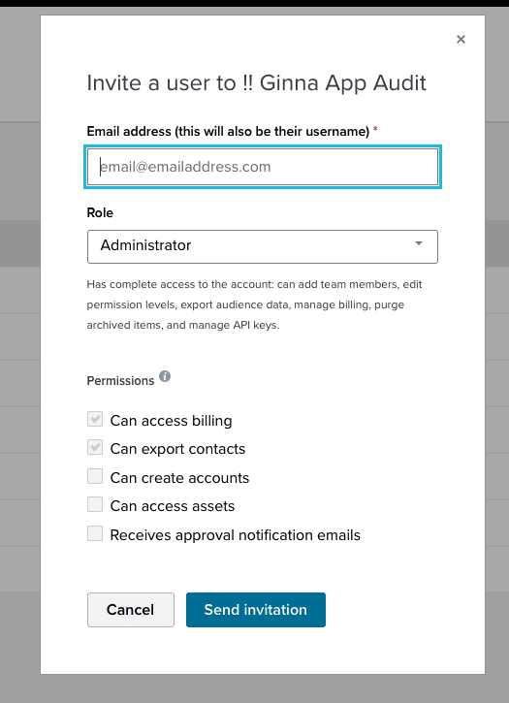The width and height of the screenshot is (509, 703).
Task: Focus the email address input field
Action: click(263, 167)
